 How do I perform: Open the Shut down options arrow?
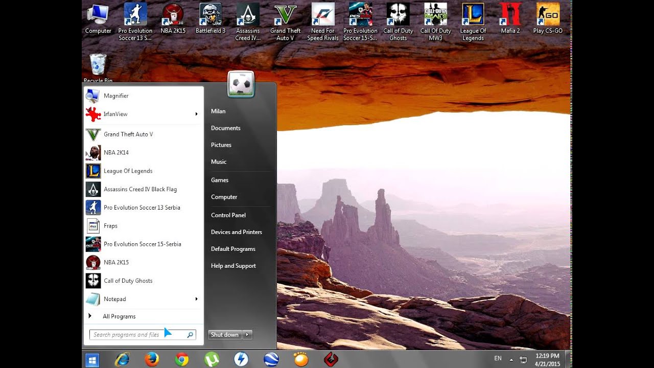click(247, 335)
